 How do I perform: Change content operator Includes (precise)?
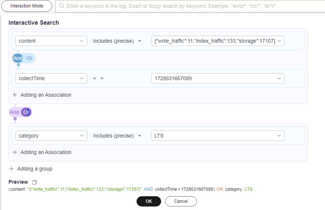[x=117, y=41]
